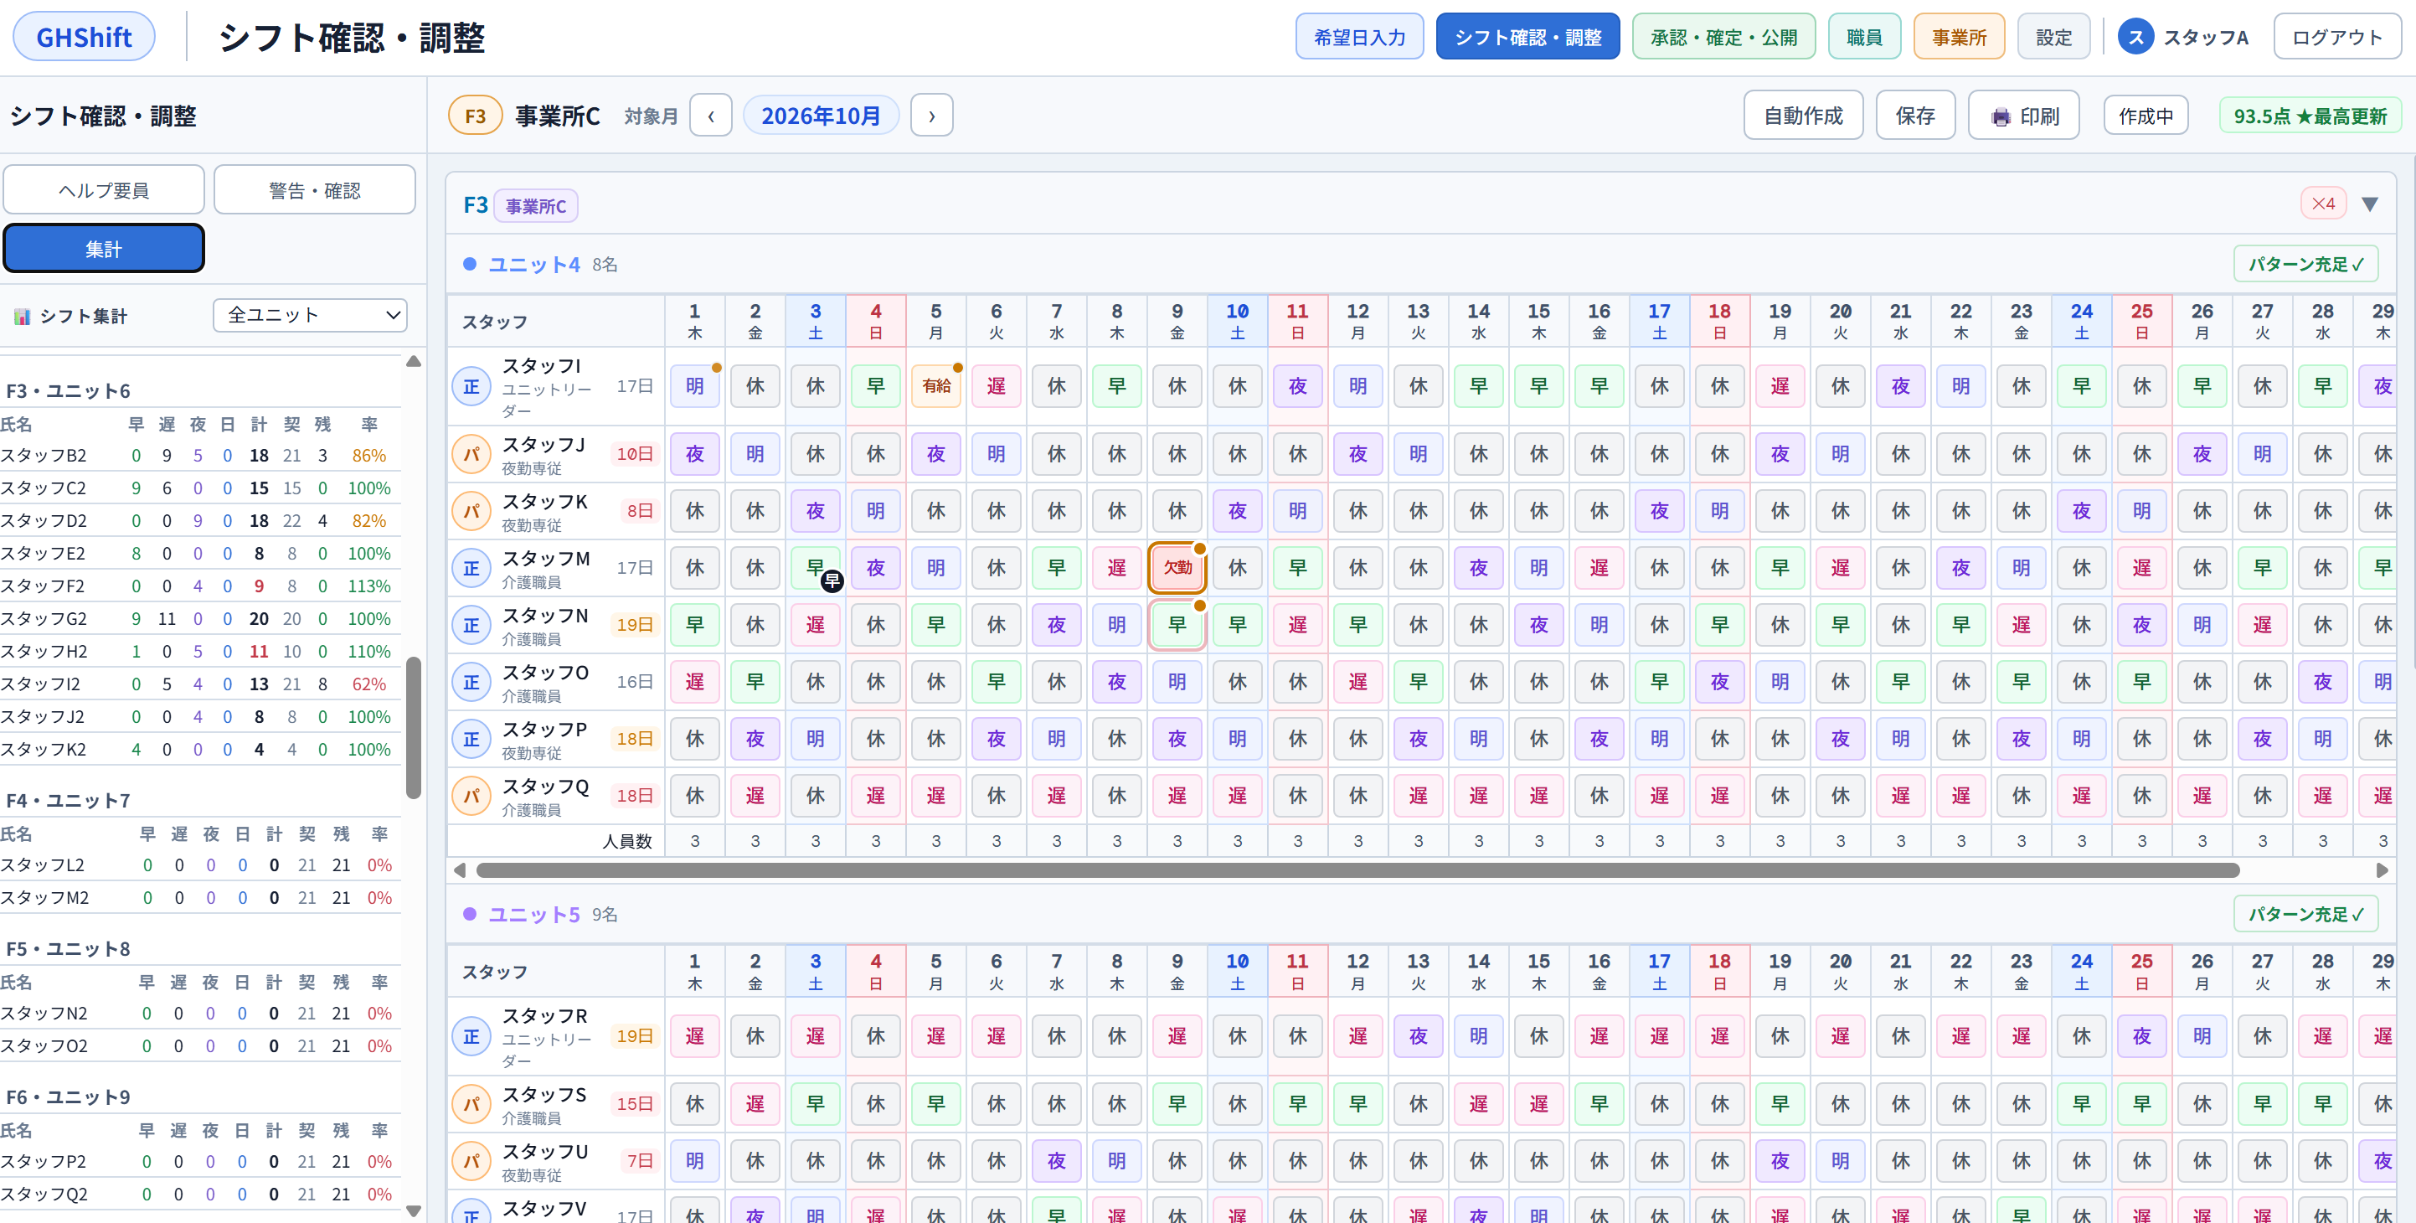2416x1223 pixels.
Task: Open the 承認・確定・公開 tab
Action: [1723, 38]
